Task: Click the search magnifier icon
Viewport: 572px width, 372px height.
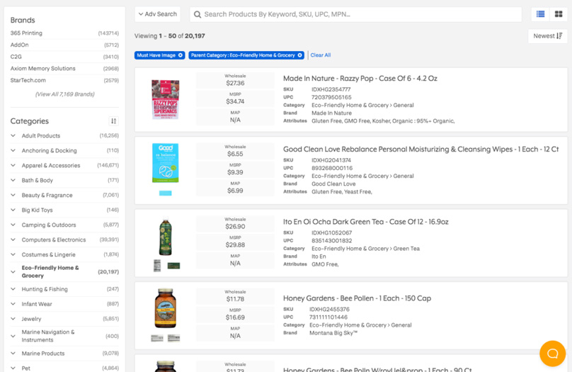Action: 198,14
